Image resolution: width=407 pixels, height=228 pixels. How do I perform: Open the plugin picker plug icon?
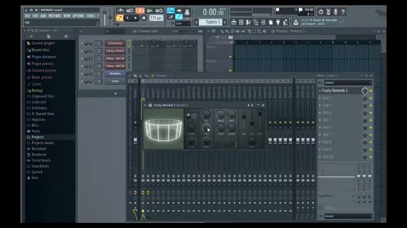click(x=278, y=22)
